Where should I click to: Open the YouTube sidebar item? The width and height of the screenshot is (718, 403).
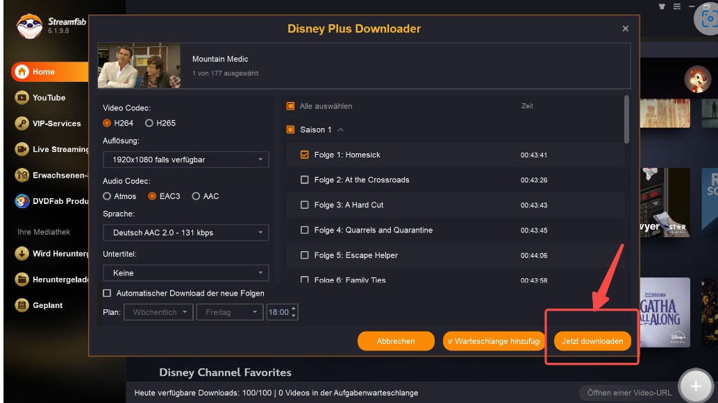(x=50, y=97)
